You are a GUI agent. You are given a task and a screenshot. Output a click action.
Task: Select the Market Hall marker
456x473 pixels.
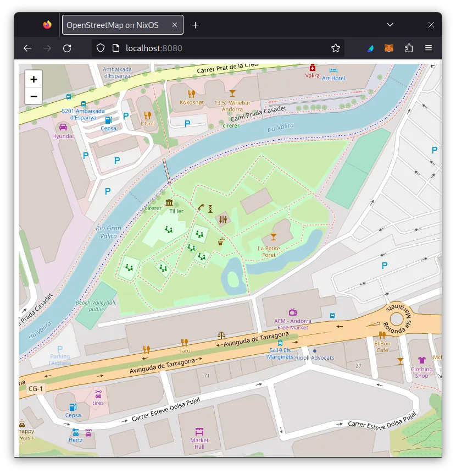(x=199, y=432)
